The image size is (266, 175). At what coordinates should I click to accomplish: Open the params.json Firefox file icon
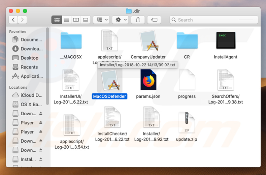coord(148,80)
